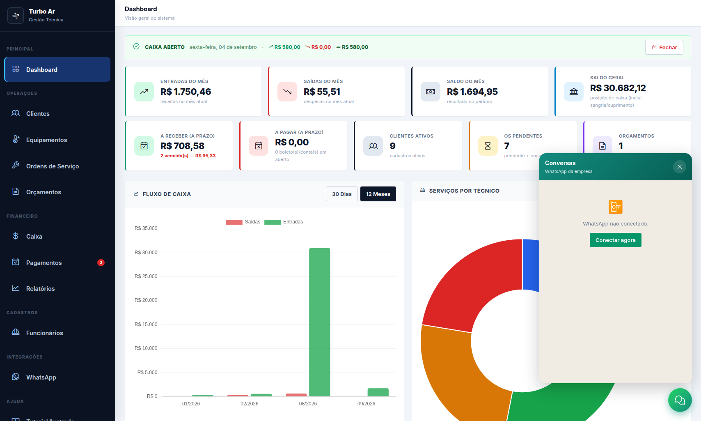Click the R$ 1.694,95 saldo value

472,92
